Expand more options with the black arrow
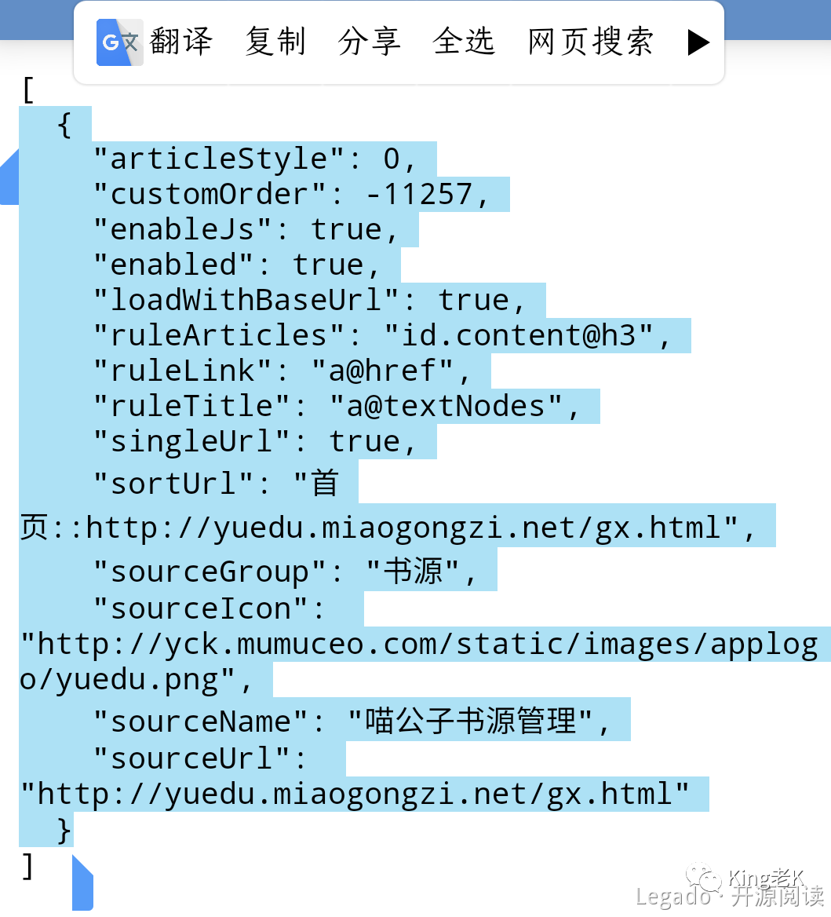Screen dimensions: 831x917 698,42
